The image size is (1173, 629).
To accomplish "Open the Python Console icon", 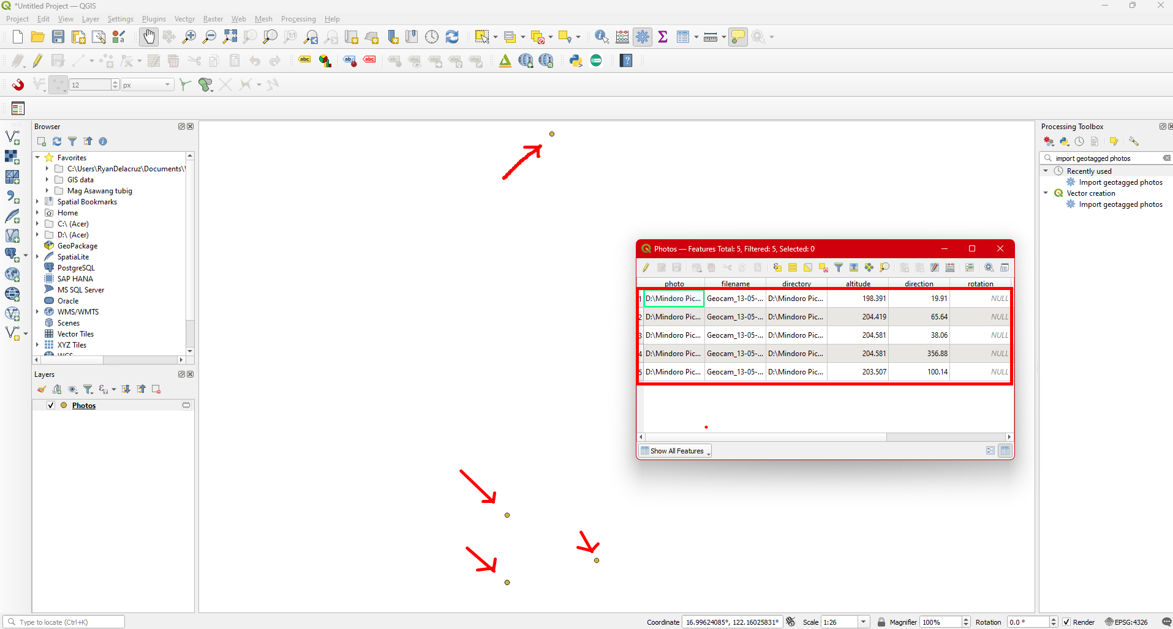I will (x=576, y=61).
